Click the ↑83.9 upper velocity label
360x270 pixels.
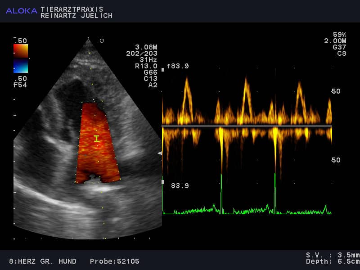coord(178,66)
